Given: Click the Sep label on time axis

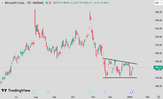Looking at the screenshot, I should click(x=54, y=97).
